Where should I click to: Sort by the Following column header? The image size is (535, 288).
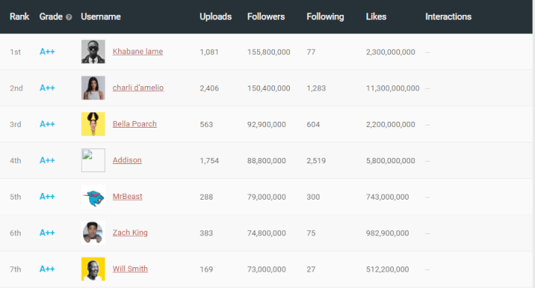pos(325,16)
